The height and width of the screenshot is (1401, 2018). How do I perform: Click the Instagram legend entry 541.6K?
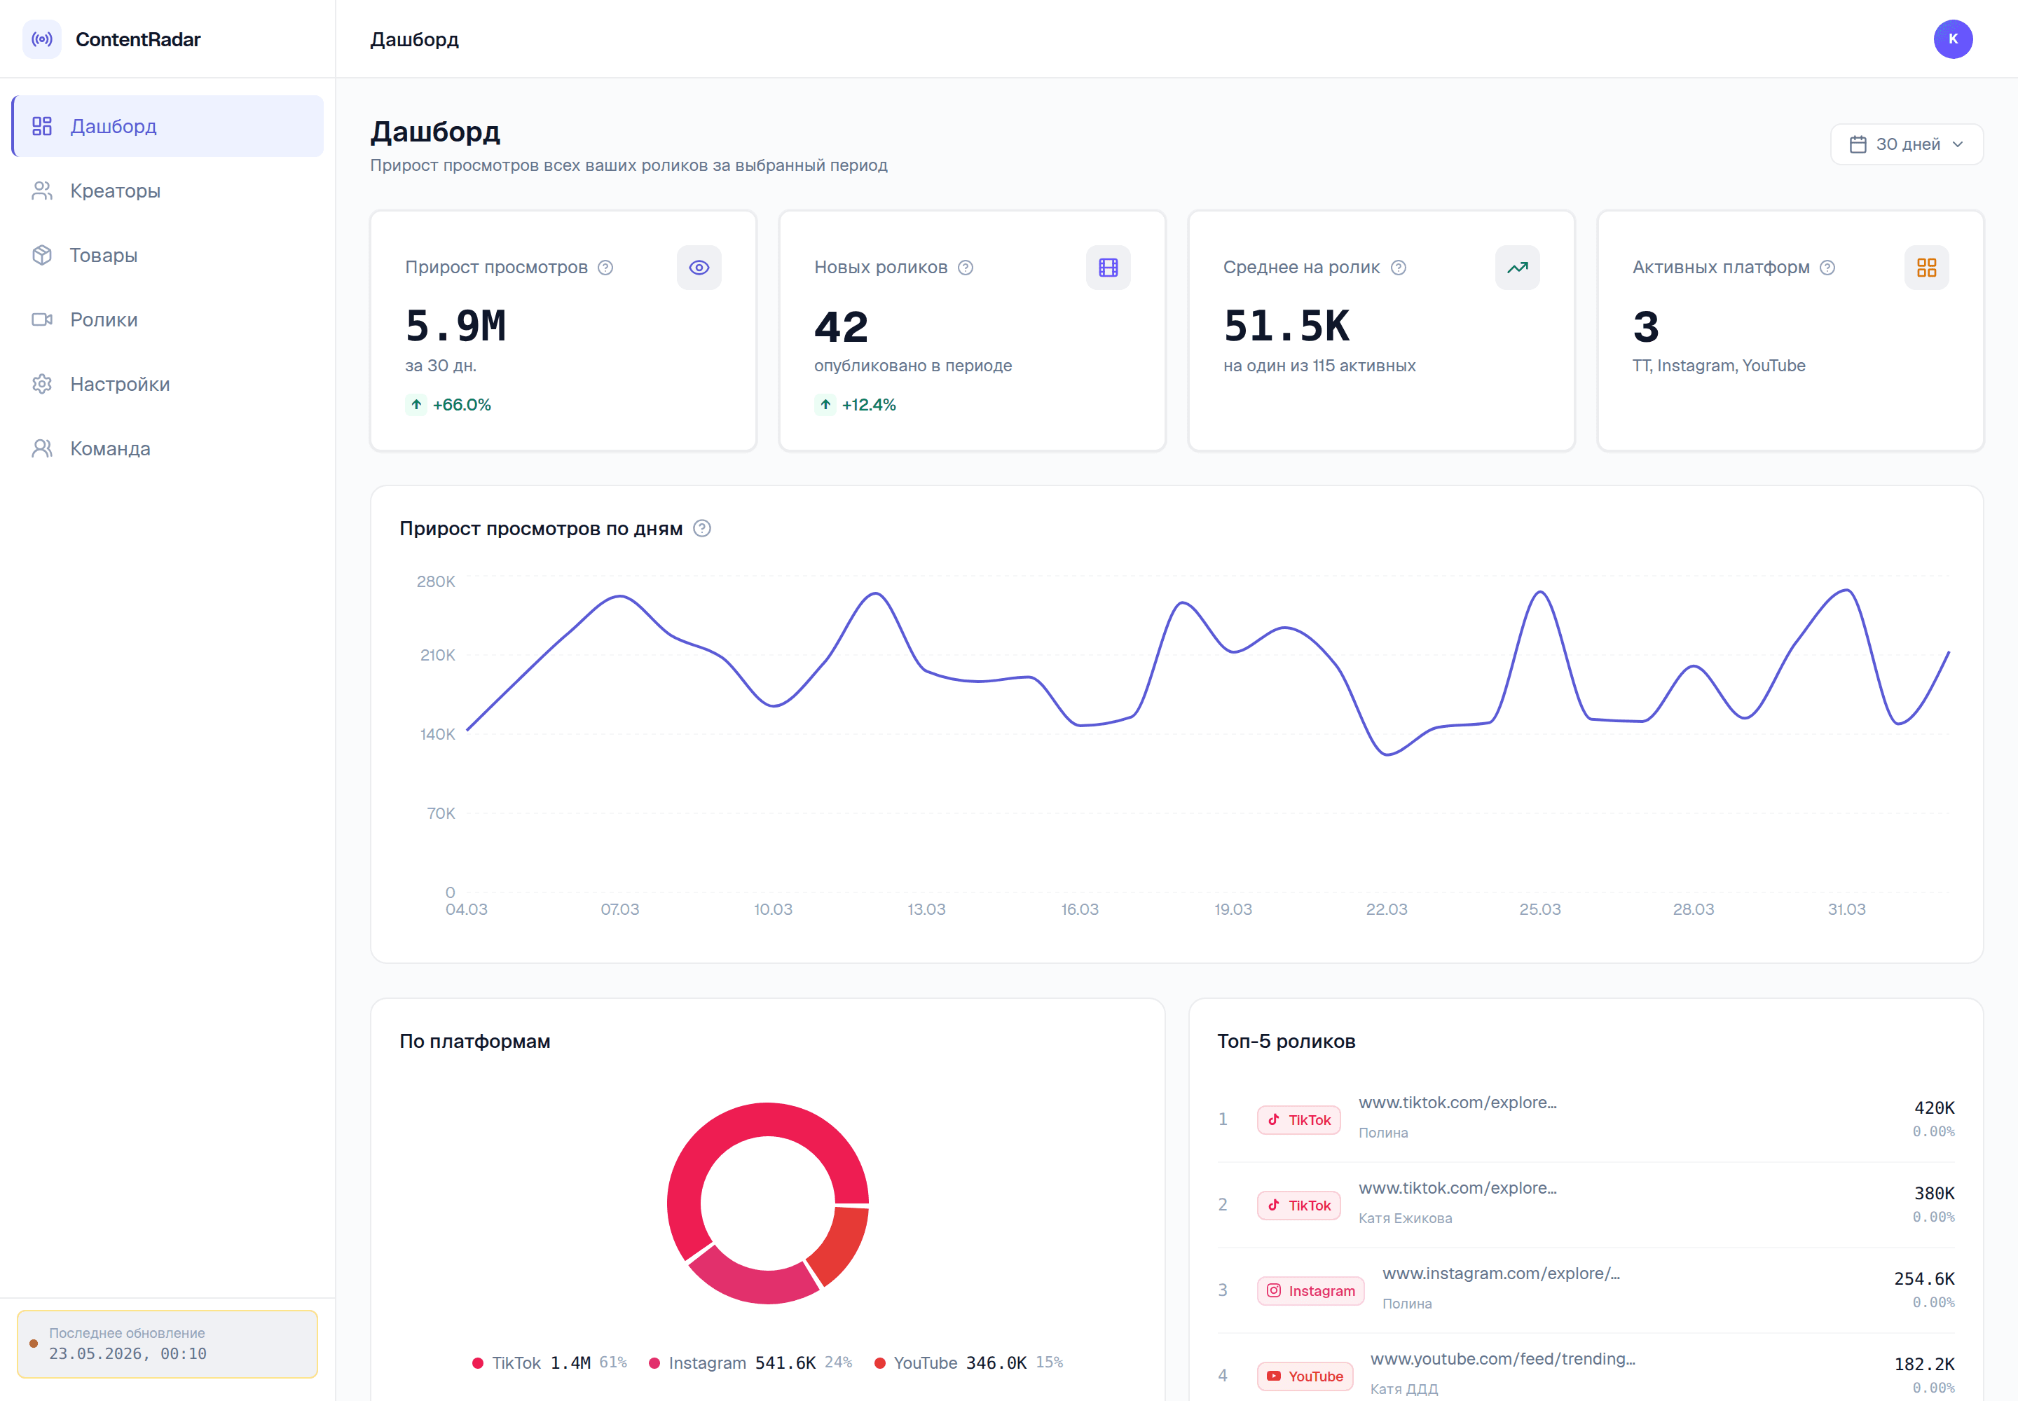coord(751,1362)
